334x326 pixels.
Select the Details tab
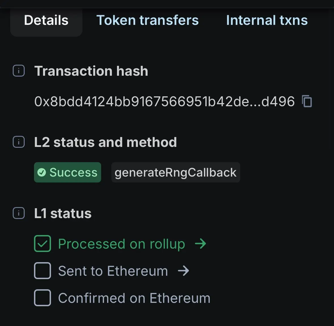click(x=46, y=20)
